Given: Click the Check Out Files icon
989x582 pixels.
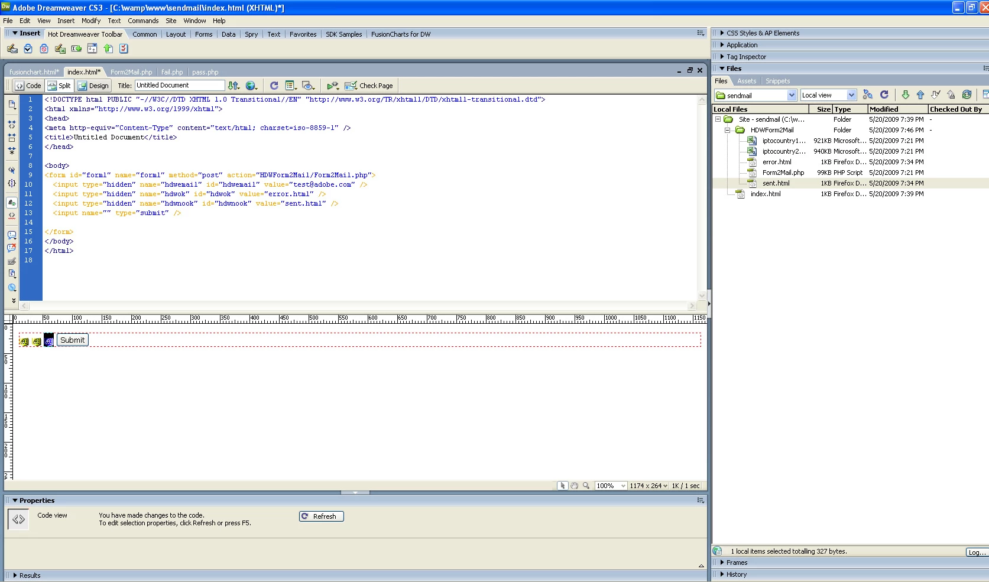Looking at the screenshot, I should pos(936,95).
